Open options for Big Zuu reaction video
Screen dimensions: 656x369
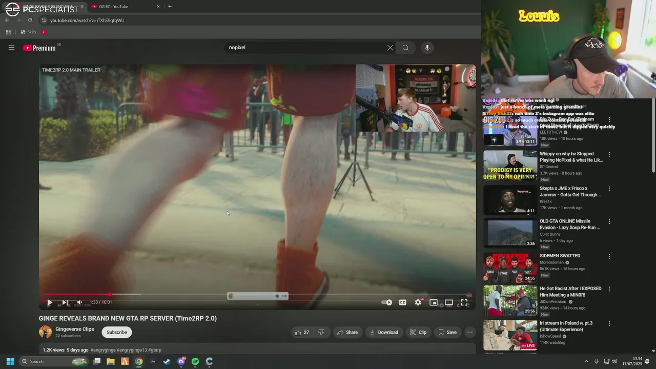tap(609, 120)
